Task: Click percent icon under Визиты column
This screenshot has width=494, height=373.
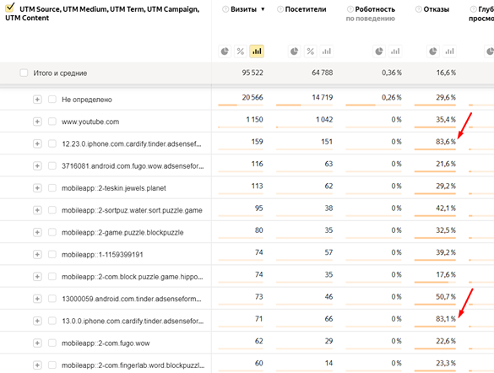Action: click(241, 51)
